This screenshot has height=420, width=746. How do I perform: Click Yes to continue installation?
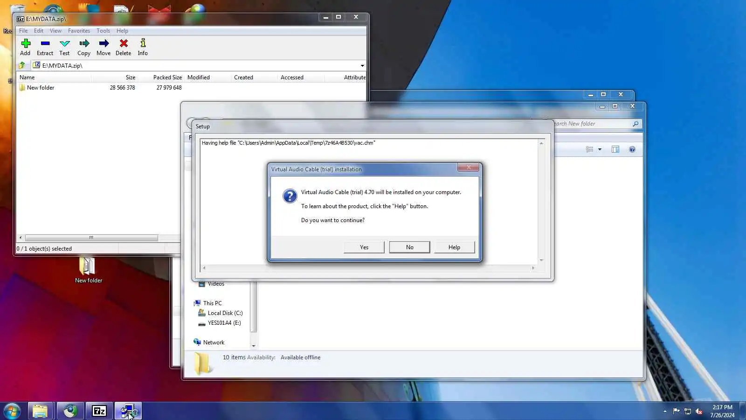pos(364,247)
